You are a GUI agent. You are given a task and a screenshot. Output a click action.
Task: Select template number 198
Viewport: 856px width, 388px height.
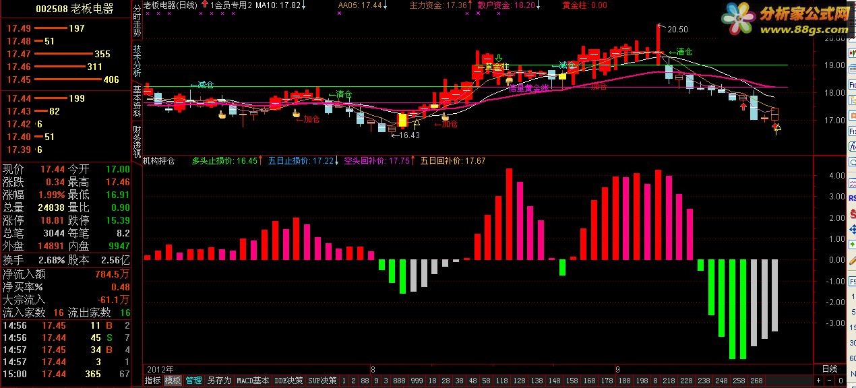click(642, 381)
